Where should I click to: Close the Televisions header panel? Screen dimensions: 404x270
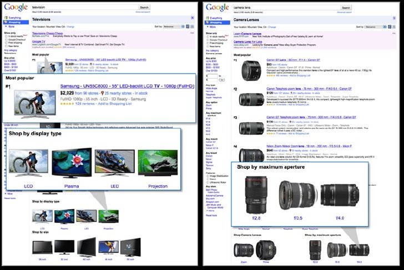(x=192, y=18)
